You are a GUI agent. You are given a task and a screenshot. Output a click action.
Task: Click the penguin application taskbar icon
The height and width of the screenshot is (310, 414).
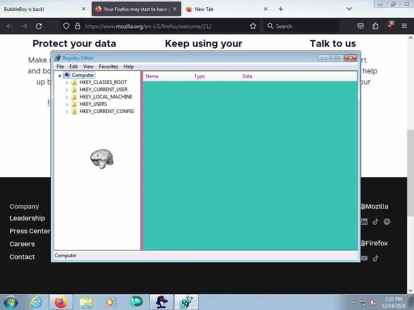pyautogui.click(x=161, y=302)
